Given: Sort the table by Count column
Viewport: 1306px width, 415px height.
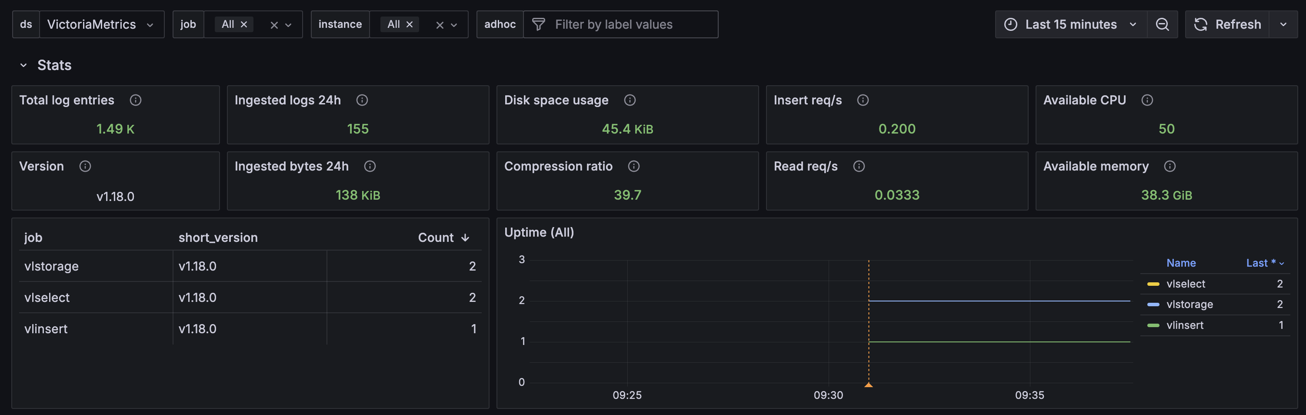Looking at the screenshot, I should click(436, 238).
